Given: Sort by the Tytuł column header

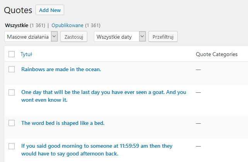Looking at the screenshot, I should coord(26,55).
